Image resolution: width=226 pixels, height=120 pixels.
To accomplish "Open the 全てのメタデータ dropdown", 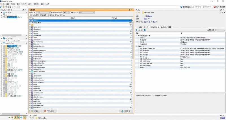I will 216,30.
